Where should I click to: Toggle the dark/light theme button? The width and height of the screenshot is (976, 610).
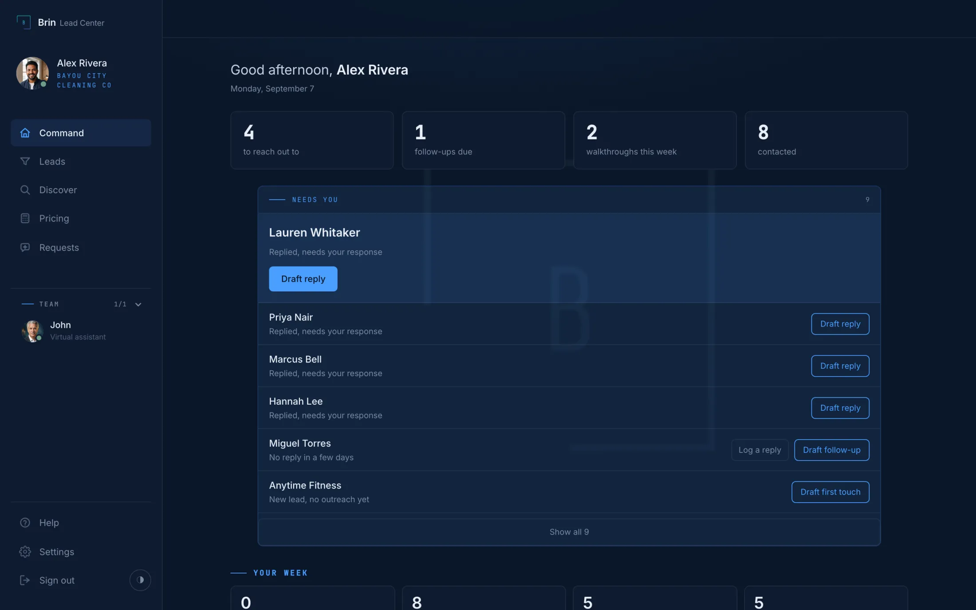tap(140, 580)
